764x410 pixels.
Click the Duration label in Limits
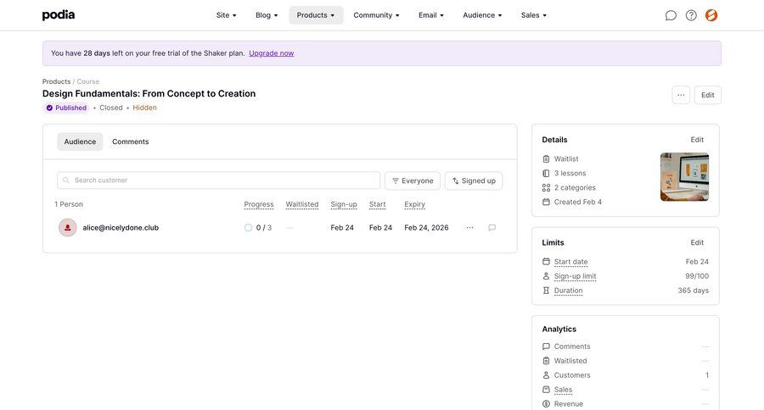tap(568, 291)
